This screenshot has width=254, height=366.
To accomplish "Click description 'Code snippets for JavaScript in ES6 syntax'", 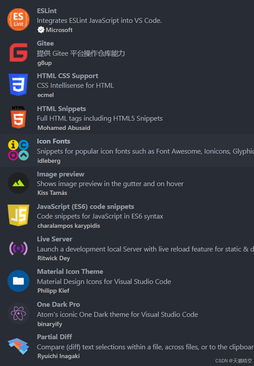I will [100, 216].
